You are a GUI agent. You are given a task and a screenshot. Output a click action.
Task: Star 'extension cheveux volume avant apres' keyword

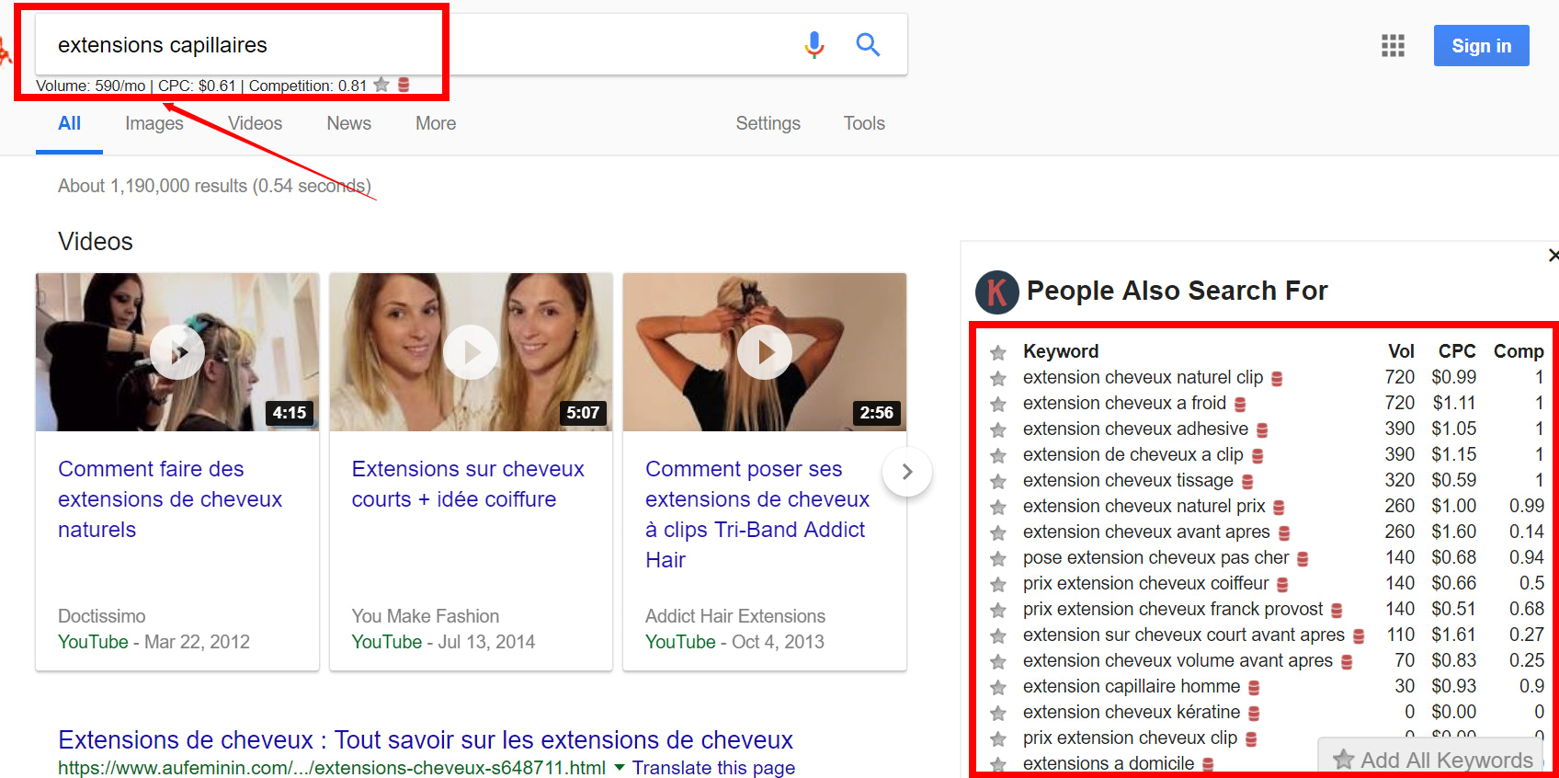point(997,661)
